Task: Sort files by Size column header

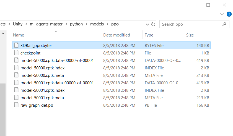Action: pos(190,35)
